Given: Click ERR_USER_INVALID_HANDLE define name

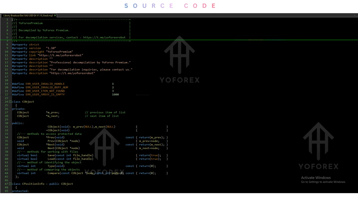Looking at the screenshot, I should [45, 84].
